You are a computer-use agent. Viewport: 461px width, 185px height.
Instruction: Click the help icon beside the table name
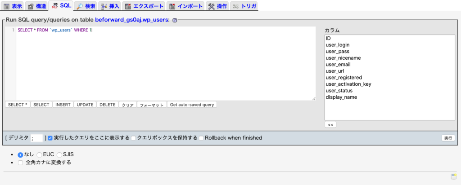click(175, 20)
